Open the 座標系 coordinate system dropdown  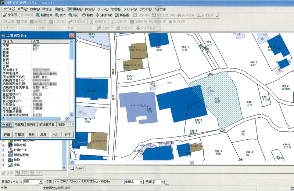141,182
